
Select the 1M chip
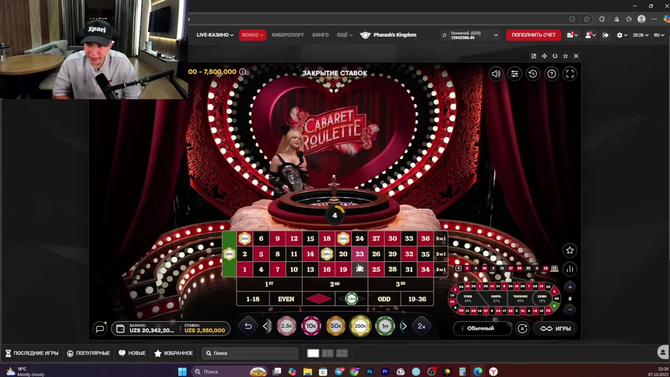(x=385, y=326)
